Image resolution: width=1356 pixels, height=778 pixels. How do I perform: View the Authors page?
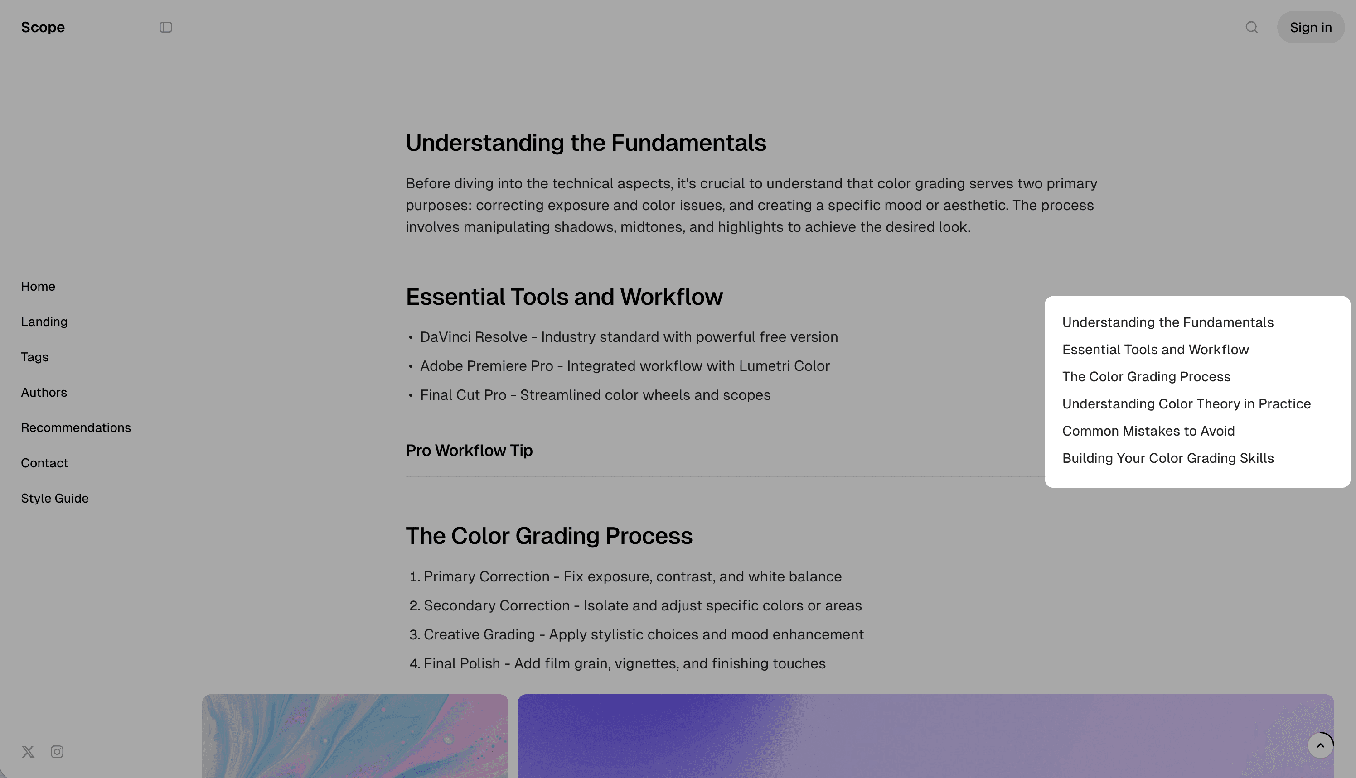coord(44,392)
